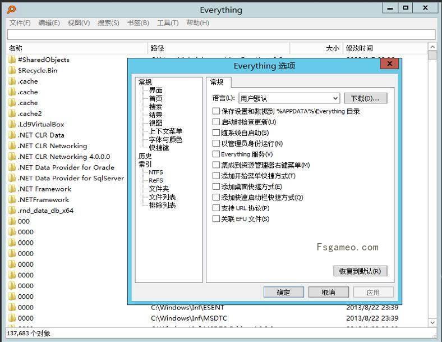442x342 pixels.
Task: Select 快捷键 in options tree
Action: coord(159,148)
